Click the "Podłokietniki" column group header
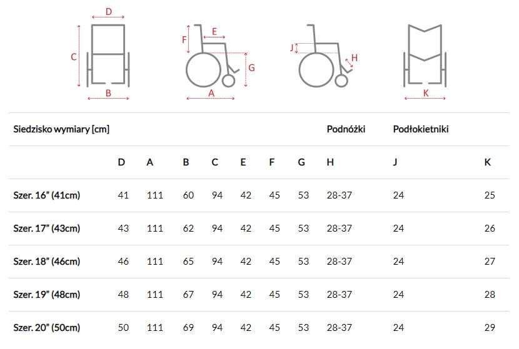The width and height of the screenshot is (519, 349). 420,130
